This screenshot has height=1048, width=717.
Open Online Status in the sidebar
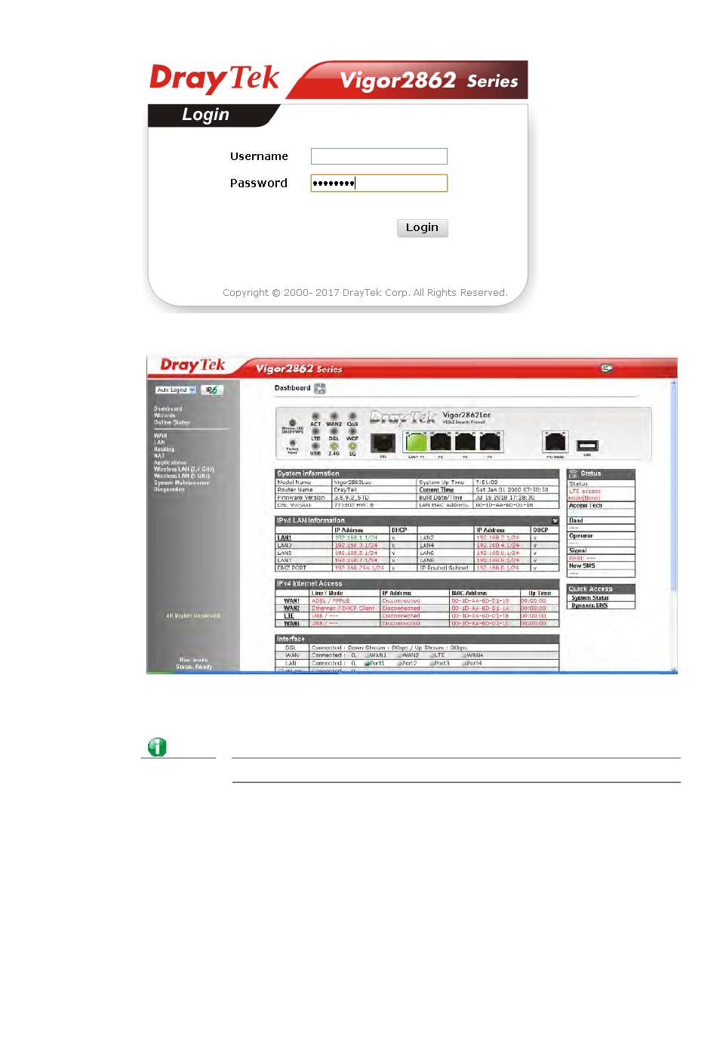pyautogui.click(x=172, y=422)
